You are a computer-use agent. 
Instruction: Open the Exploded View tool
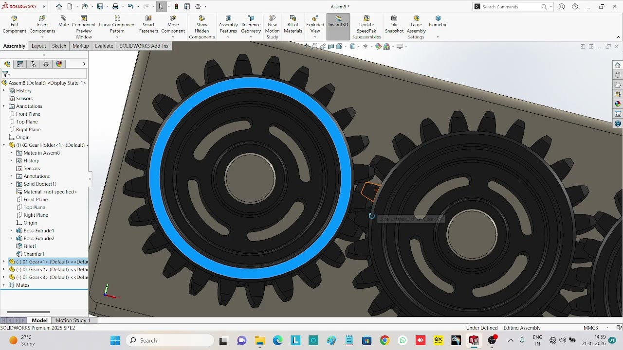coord(315,25)
